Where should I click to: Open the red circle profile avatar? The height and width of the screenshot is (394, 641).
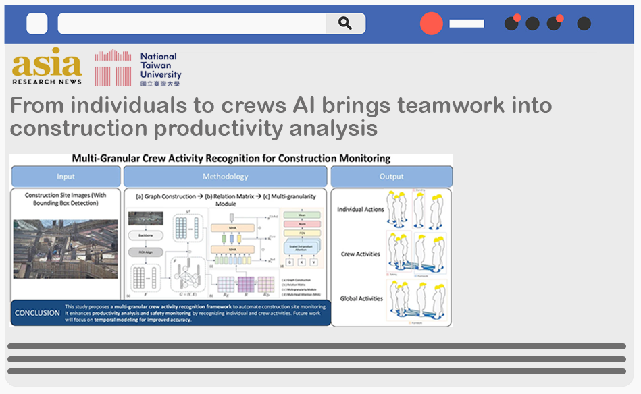tap(431, 24)
